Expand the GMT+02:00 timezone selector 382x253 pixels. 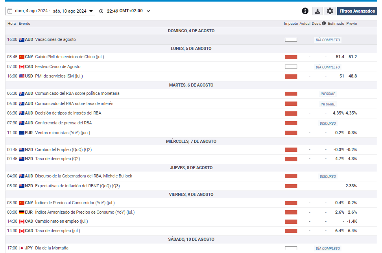tap(148, 11)
